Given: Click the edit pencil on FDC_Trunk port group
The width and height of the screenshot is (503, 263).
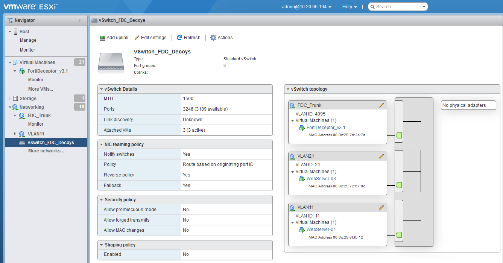Looking at the screenshot, I should coord(381,105).
